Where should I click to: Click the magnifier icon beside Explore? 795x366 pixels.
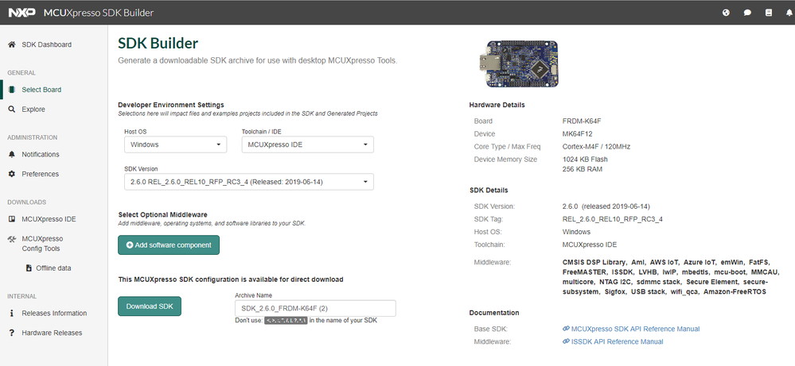[x=12, y=110]
